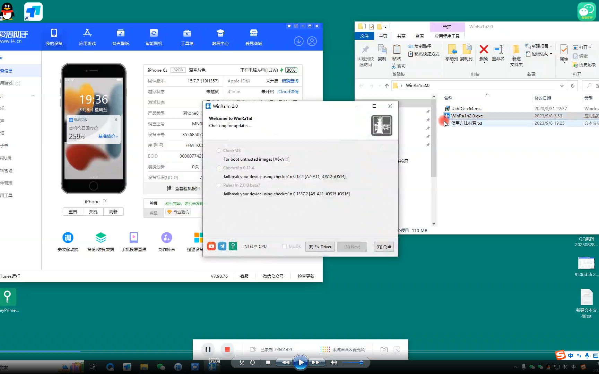
Task: Click the edit device name pencil icon
Action: point(105,201)
